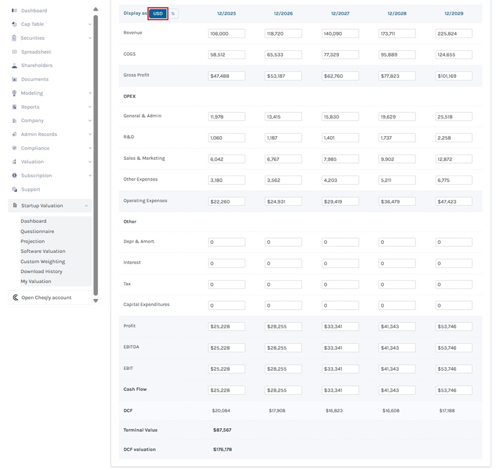Click the Documents folder icon

pyautogui.click(x=14, y=79)
